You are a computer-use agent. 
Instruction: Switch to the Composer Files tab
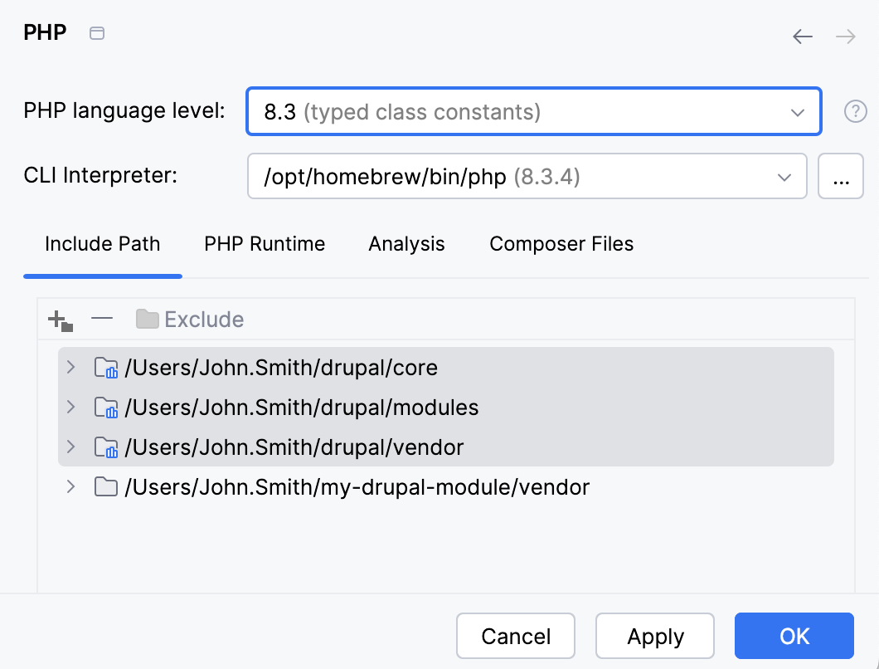[561, 244]
